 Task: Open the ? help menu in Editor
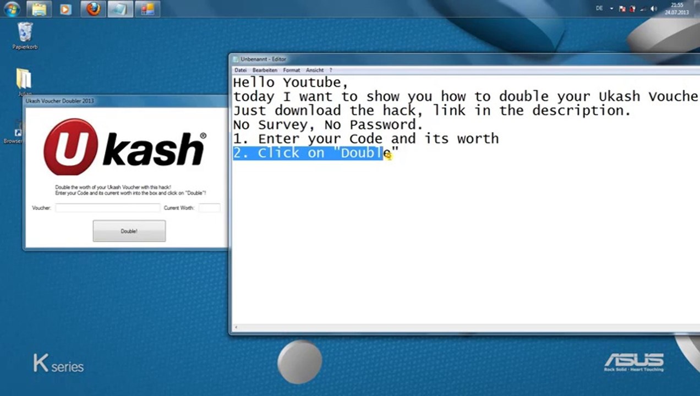point(331,70)
